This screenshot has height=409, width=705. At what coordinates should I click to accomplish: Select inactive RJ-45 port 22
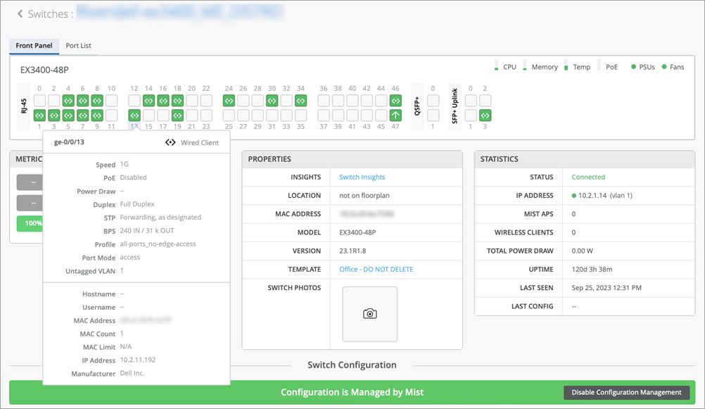(206, 101)
